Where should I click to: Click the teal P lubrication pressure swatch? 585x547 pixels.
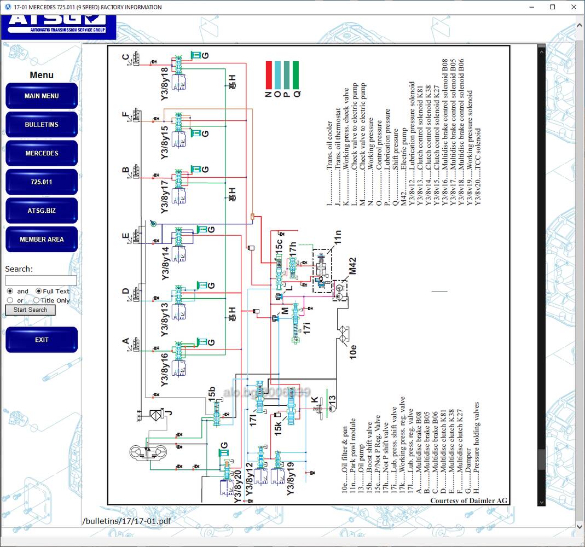click(287, 75)
